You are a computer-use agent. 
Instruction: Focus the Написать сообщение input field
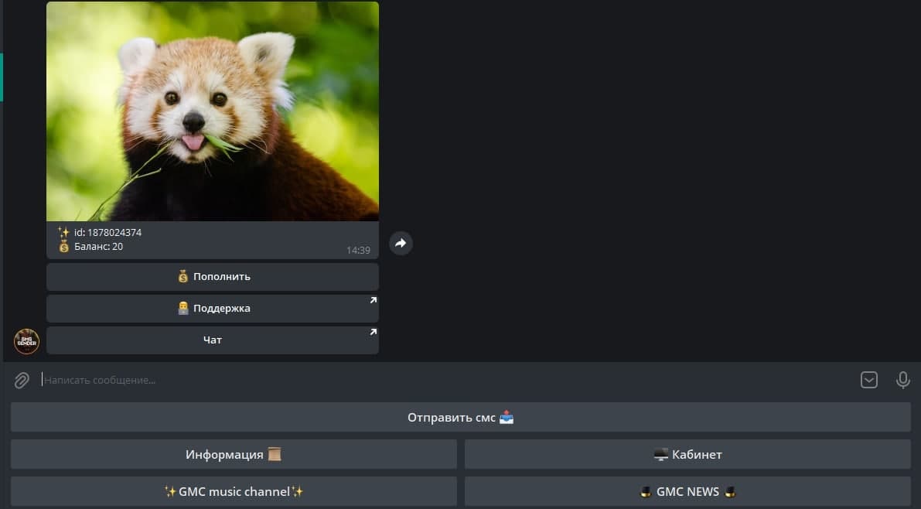coord(446,381)
